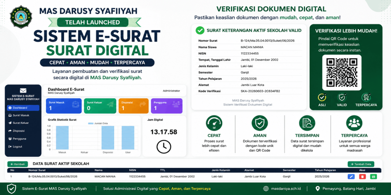
Task: Click the Administrator label in dashboard header
Action: (171, 91)
